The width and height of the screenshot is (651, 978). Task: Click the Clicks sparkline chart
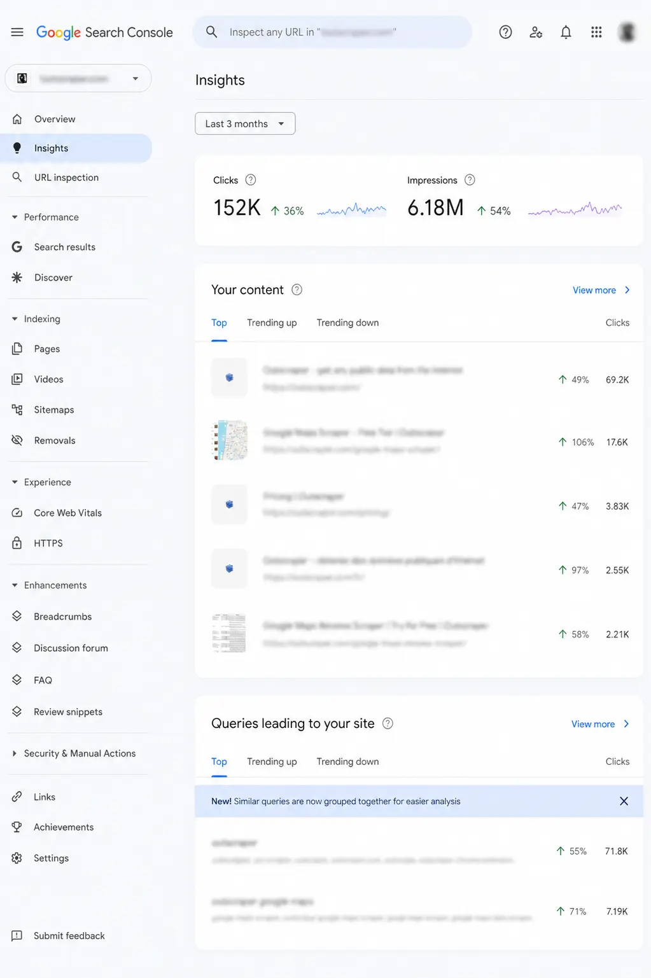351,209
